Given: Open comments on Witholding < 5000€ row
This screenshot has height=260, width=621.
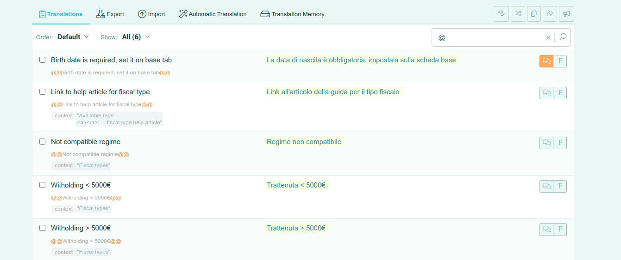Looking at the screenshot, I should point(546,186).
